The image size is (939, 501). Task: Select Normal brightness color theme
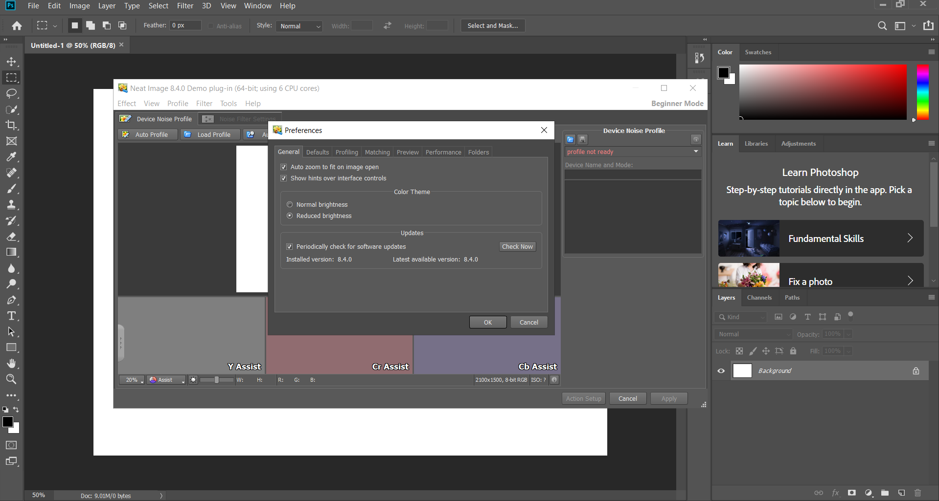tap(290, 205)
